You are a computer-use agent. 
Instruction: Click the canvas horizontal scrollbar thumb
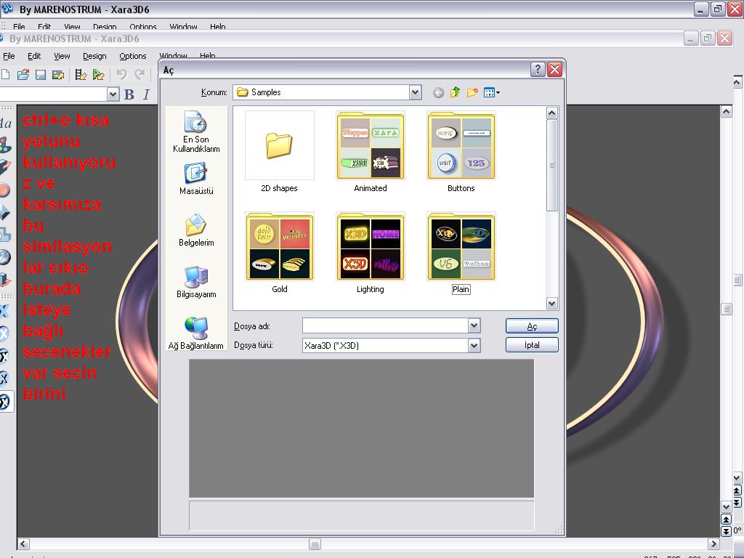coord(315,543)
